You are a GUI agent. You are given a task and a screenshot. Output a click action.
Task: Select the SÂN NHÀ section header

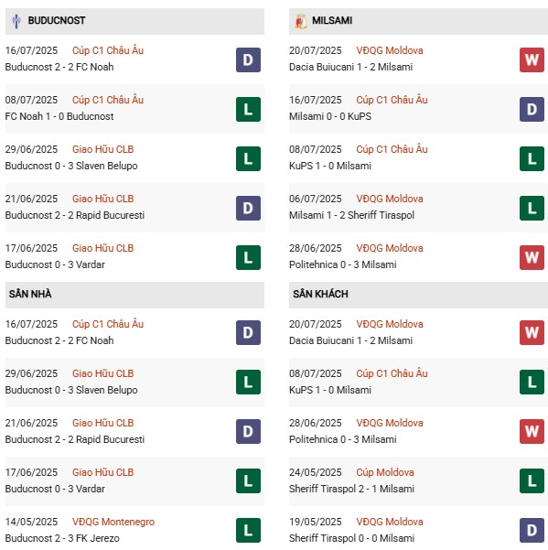pos(134,295)
